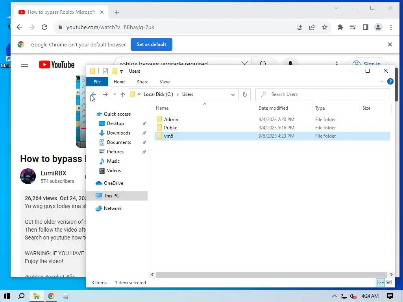Open Chrome profile icon
Viewport: 403px width, 302px height.
378,27
